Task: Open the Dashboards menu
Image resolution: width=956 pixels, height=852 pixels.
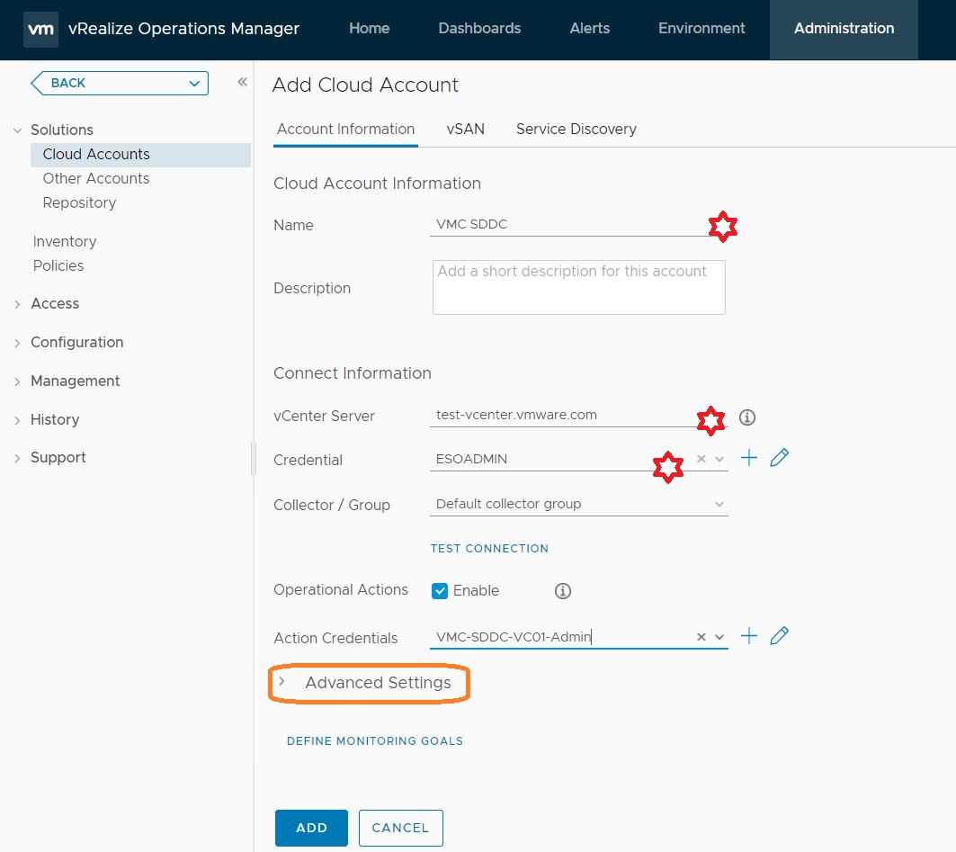Action: [479, 29]
